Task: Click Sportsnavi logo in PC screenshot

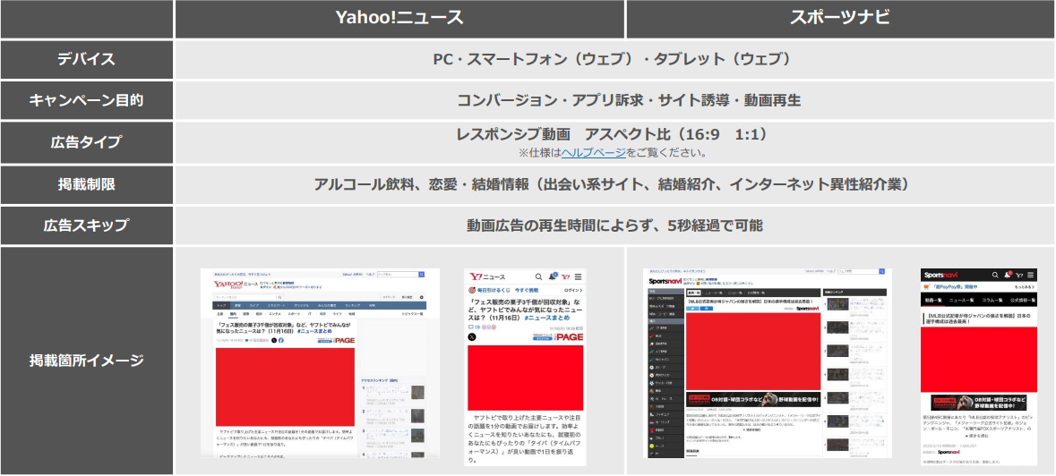Action: coord(665,281)
